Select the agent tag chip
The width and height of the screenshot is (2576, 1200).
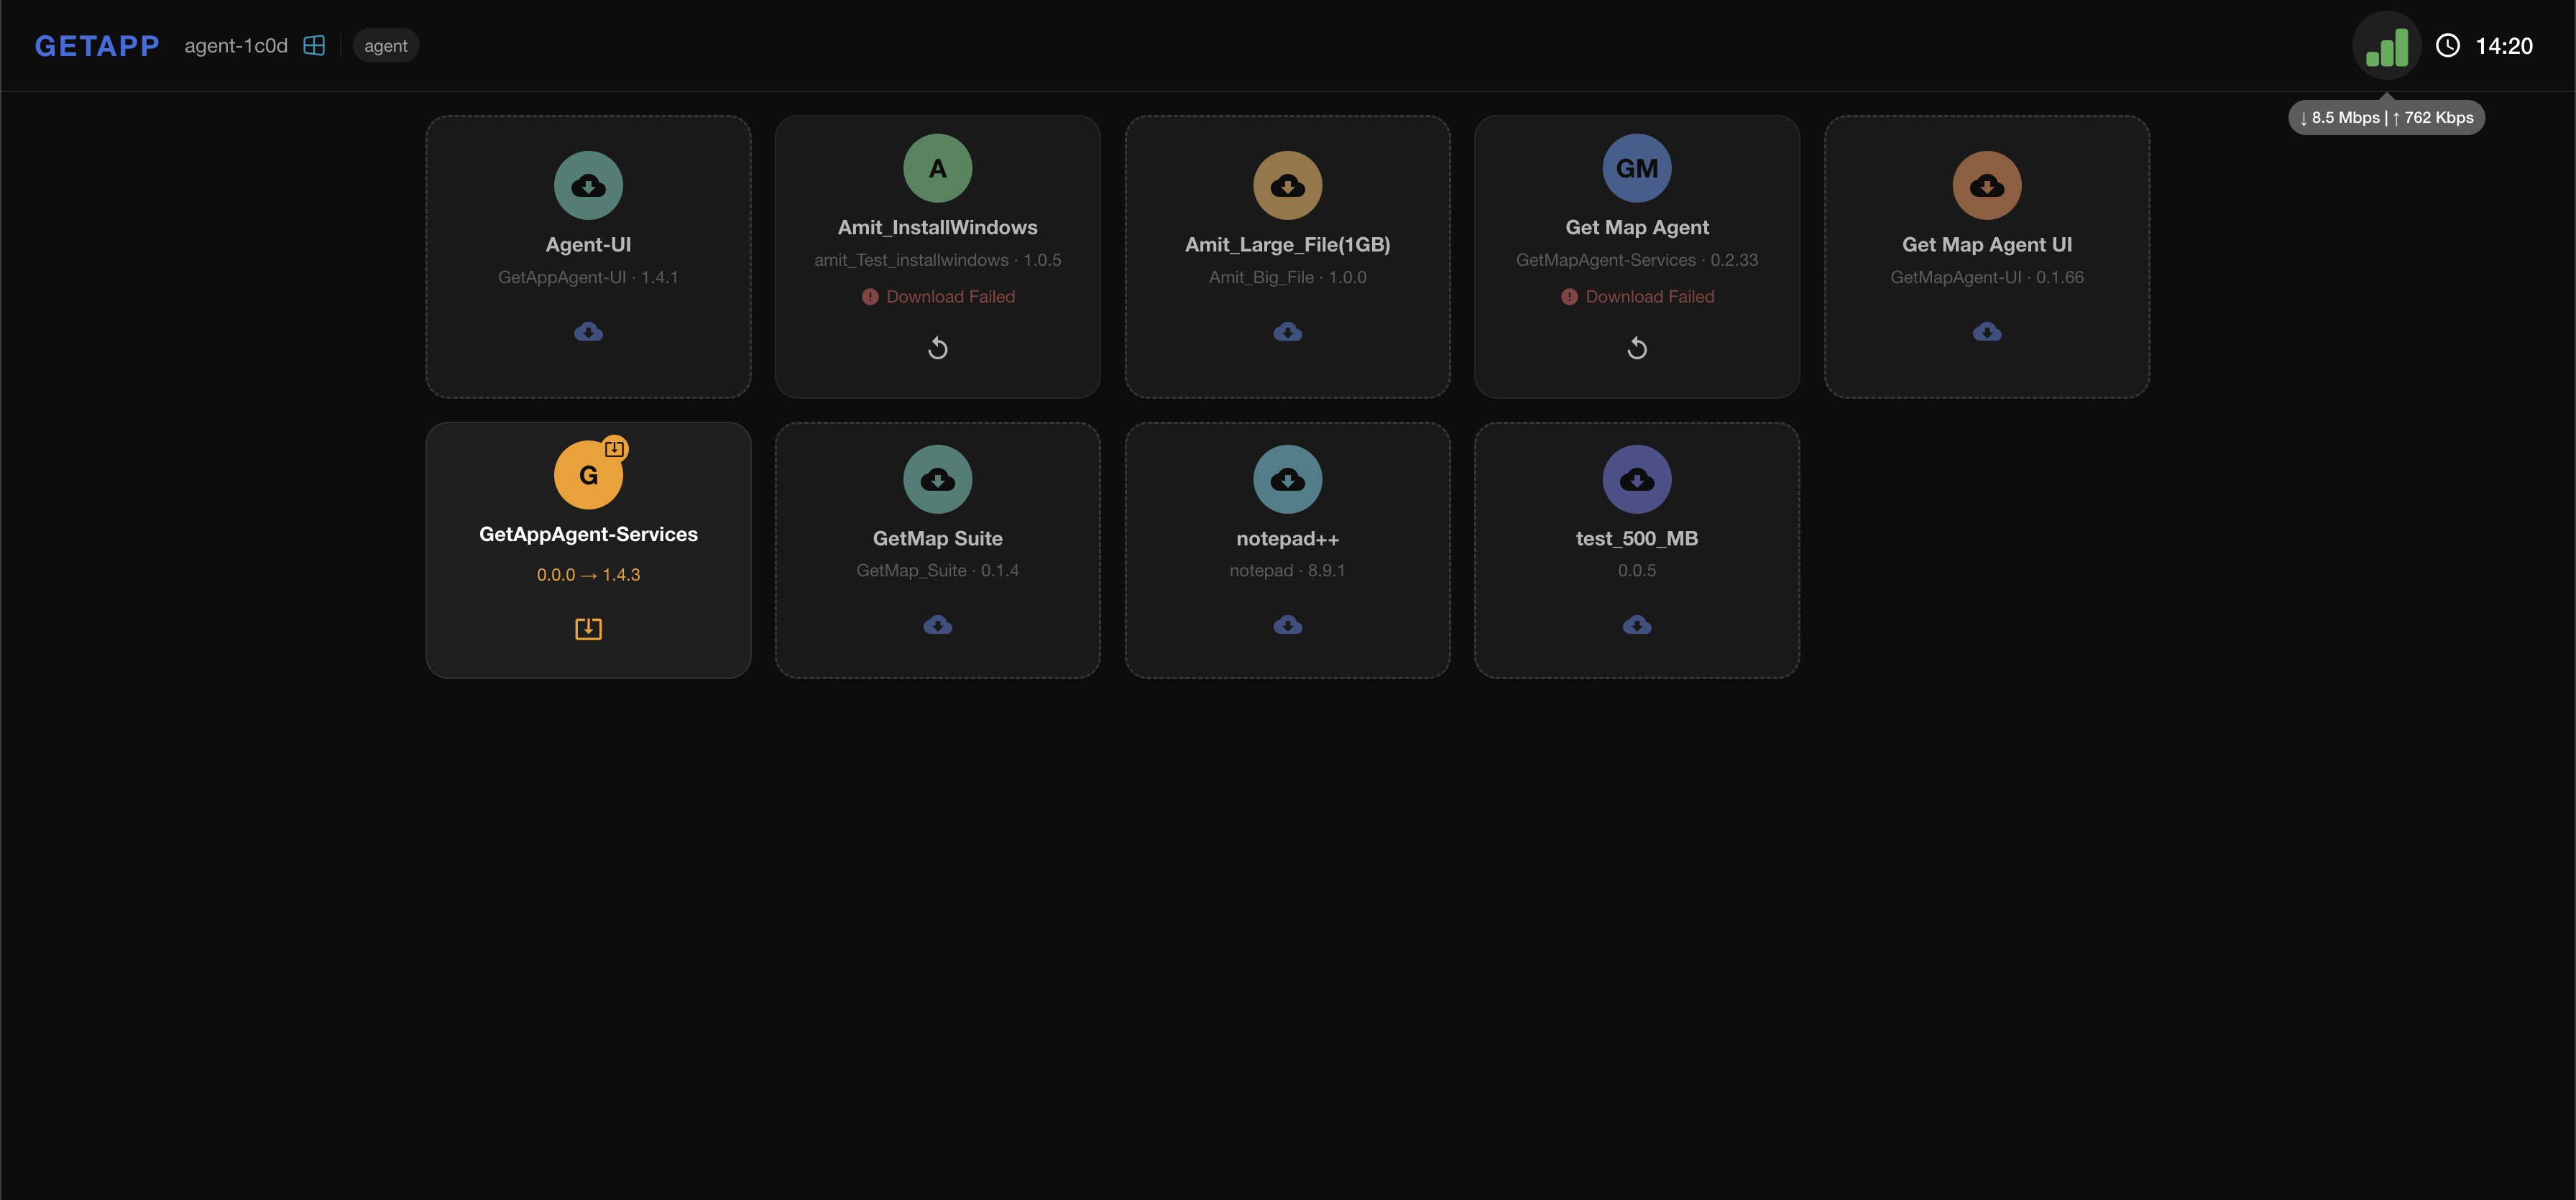click(x=386, y=46)
